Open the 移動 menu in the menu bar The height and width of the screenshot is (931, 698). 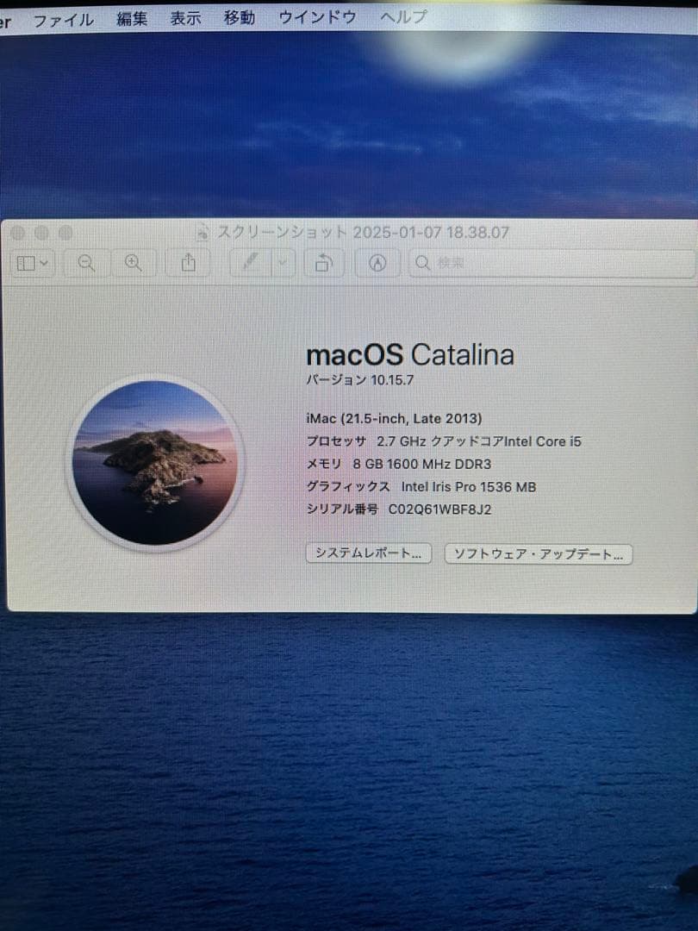coord(239,17)
